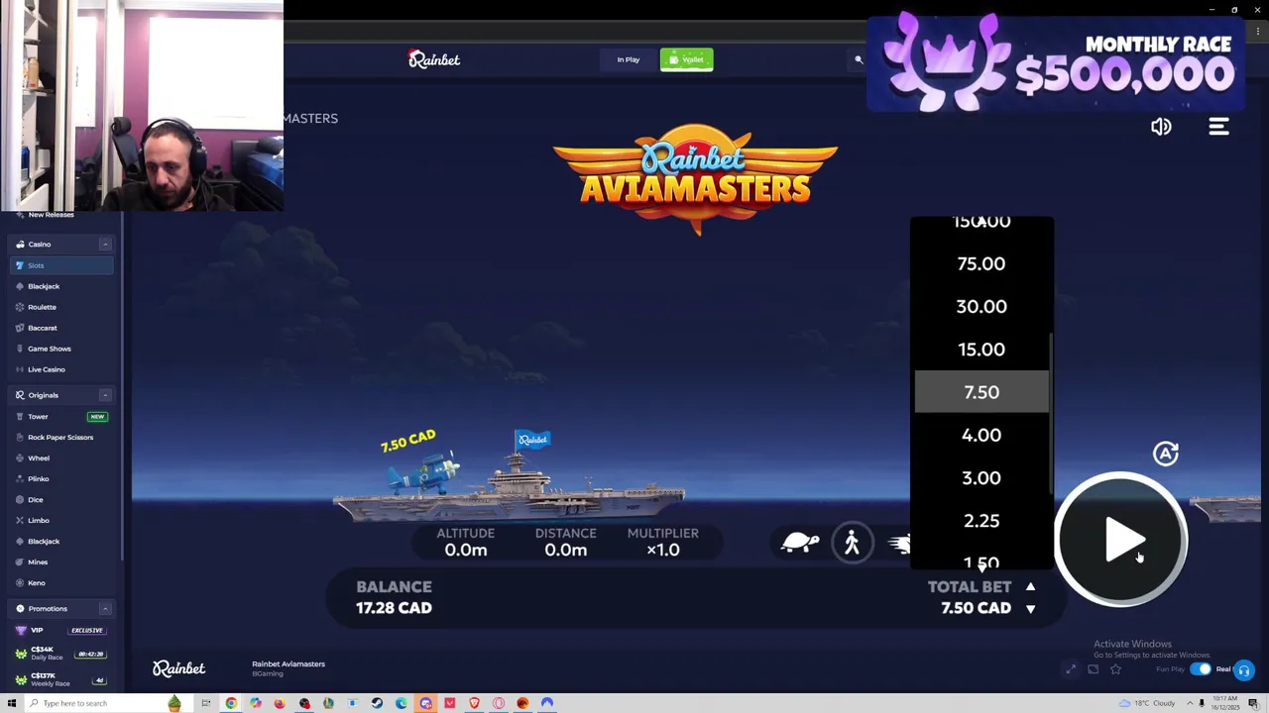Click the Originals section header icon
The image size is (1269, 713).
20,395
